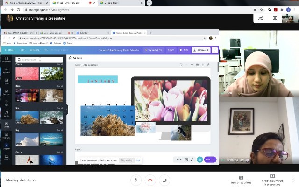Enter fullscreen mode with the expand arrows icon
Image resolution: width=299 pixels, height=187 pixels.
point(192,159)
